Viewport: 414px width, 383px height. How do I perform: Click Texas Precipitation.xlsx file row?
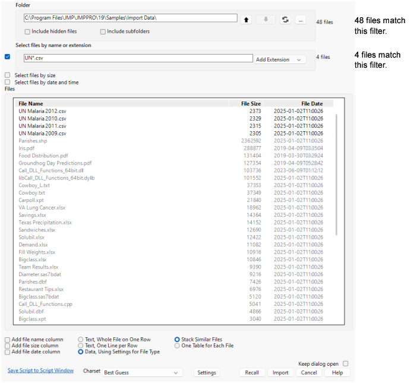tap(171, 223)
